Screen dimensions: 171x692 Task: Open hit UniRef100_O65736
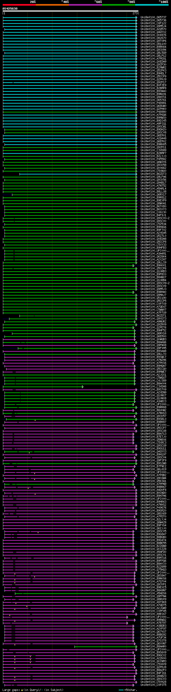[153, 20]
